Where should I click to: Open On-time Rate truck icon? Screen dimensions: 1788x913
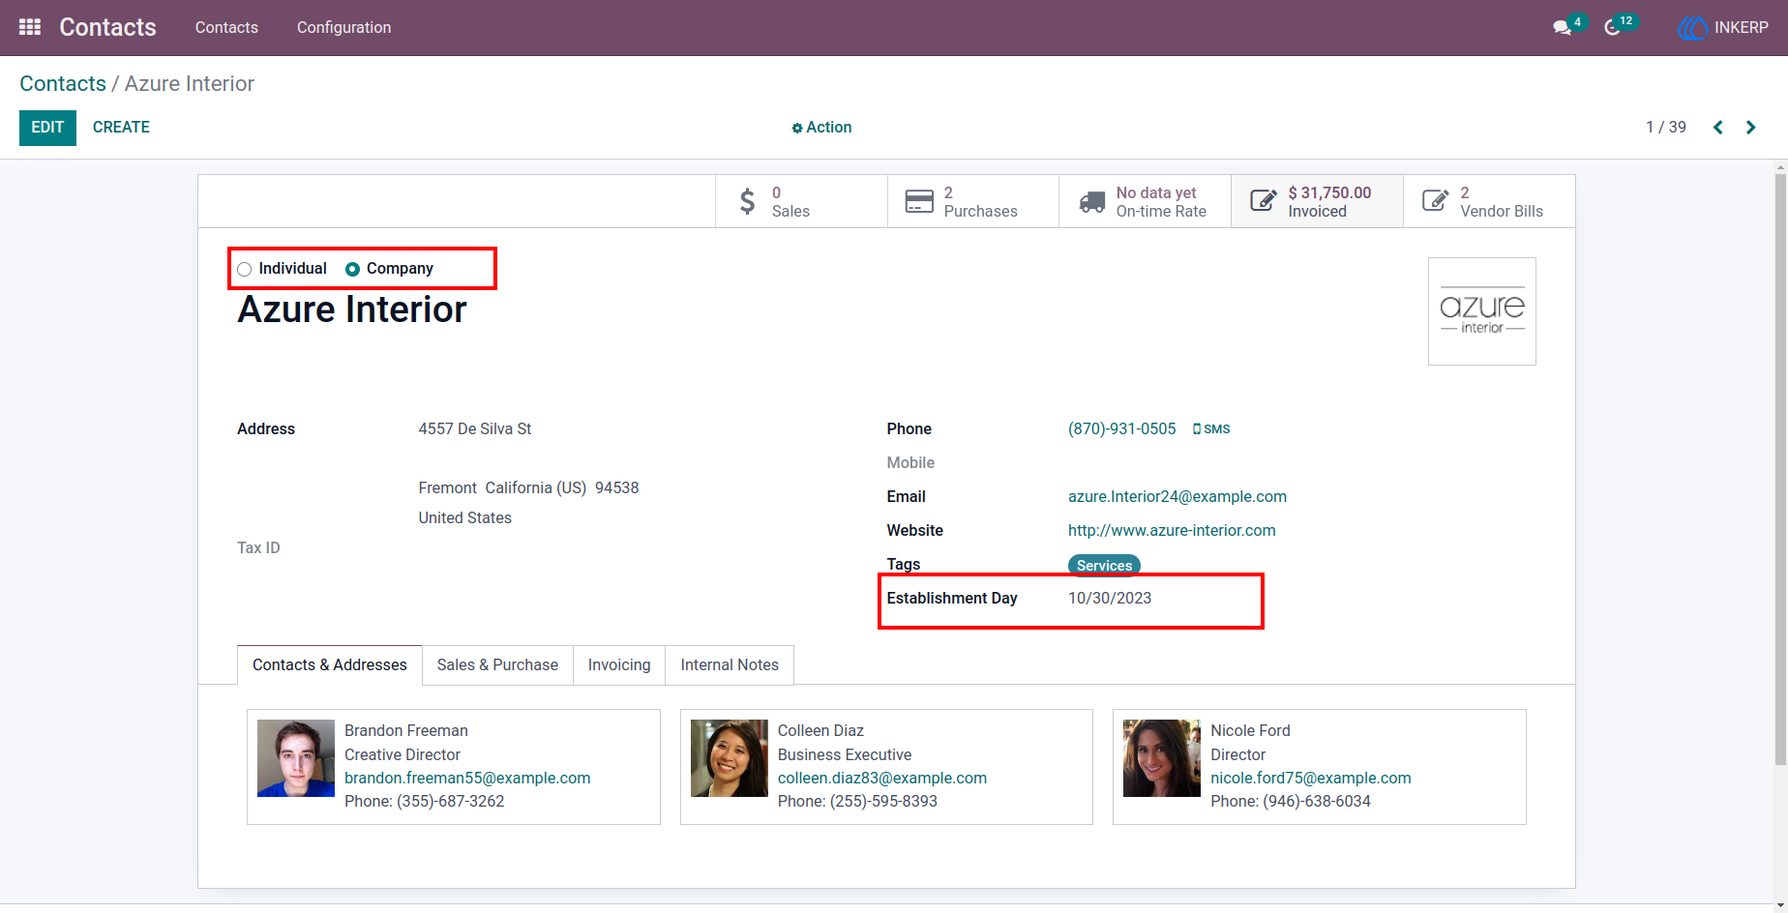point(1091,201)
